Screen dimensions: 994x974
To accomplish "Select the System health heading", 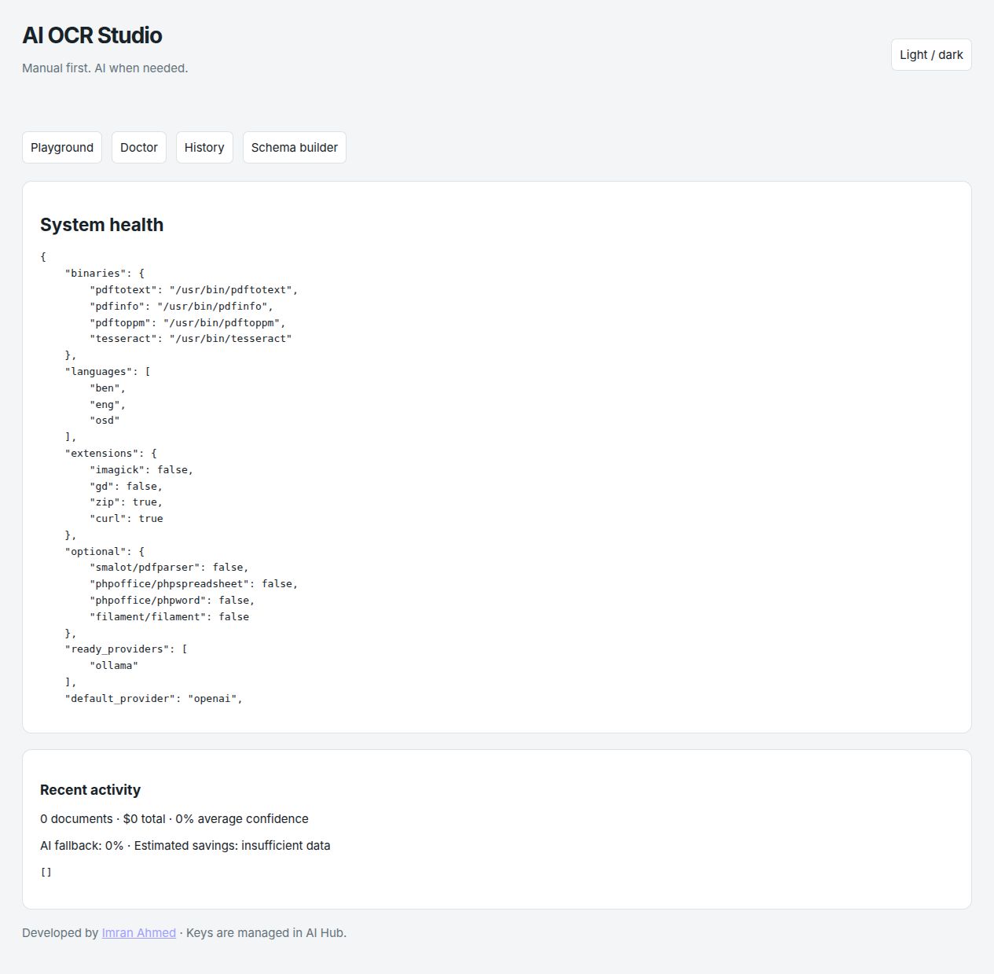I will point(102,225).
